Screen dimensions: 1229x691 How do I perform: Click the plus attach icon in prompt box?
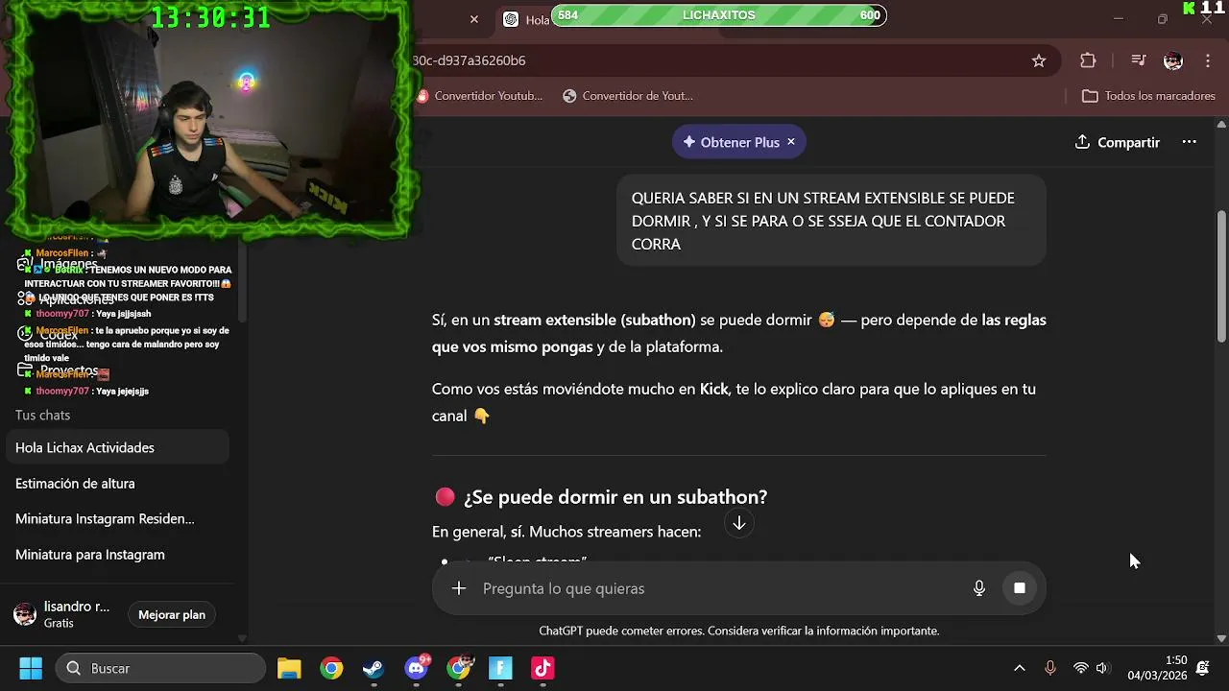tap(459, 588)
